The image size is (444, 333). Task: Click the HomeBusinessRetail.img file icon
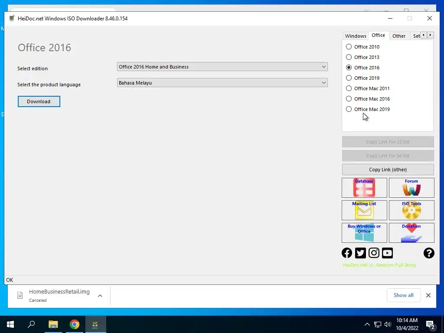pos(20,295)
